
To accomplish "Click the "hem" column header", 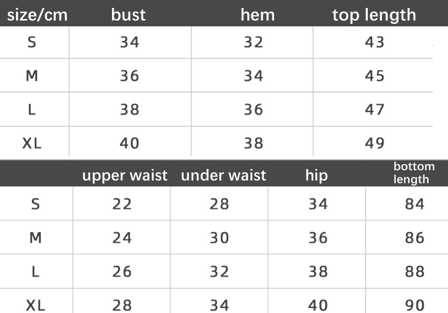I will 258,15.
